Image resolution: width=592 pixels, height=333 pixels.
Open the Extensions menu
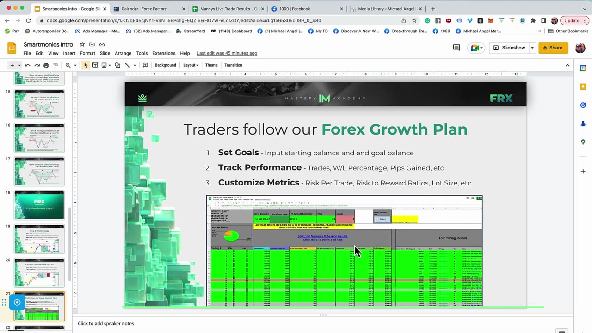pos(164,53)
